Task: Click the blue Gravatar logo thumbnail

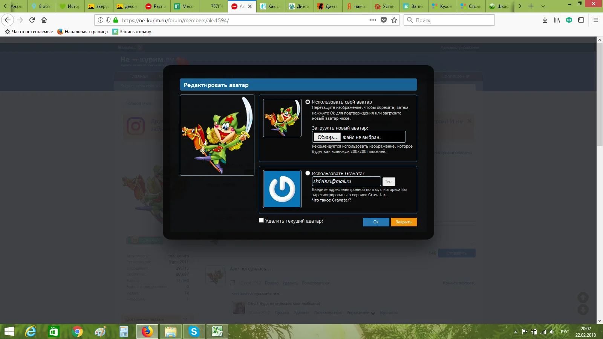Action: 282,189
